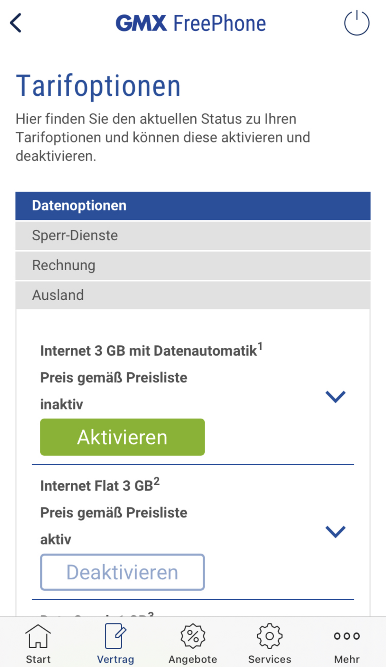This screenshot has width=386, height=667.
Task: Open the Start home icon
Action: pos(38,636)
